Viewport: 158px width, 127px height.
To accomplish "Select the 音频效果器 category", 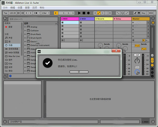I will [12, 49].
